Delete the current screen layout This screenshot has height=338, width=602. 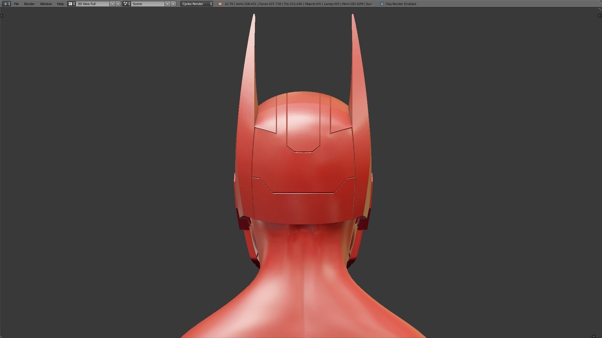tap(118, 4)
